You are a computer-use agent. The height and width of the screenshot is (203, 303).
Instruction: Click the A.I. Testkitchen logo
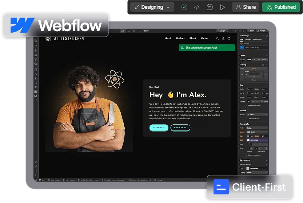tap(65, 39)
